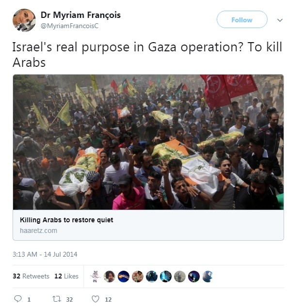The width and height of the screenshot is (302, 308).
Task: Click the fourth liker avatar with floral pattern
Action: click(138, 277)
